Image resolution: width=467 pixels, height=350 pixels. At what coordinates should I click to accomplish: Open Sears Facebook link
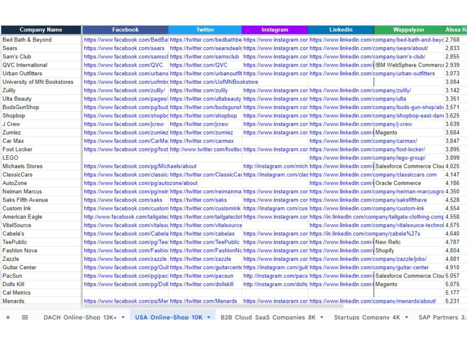pyautogui.click(x=124, y=48)
